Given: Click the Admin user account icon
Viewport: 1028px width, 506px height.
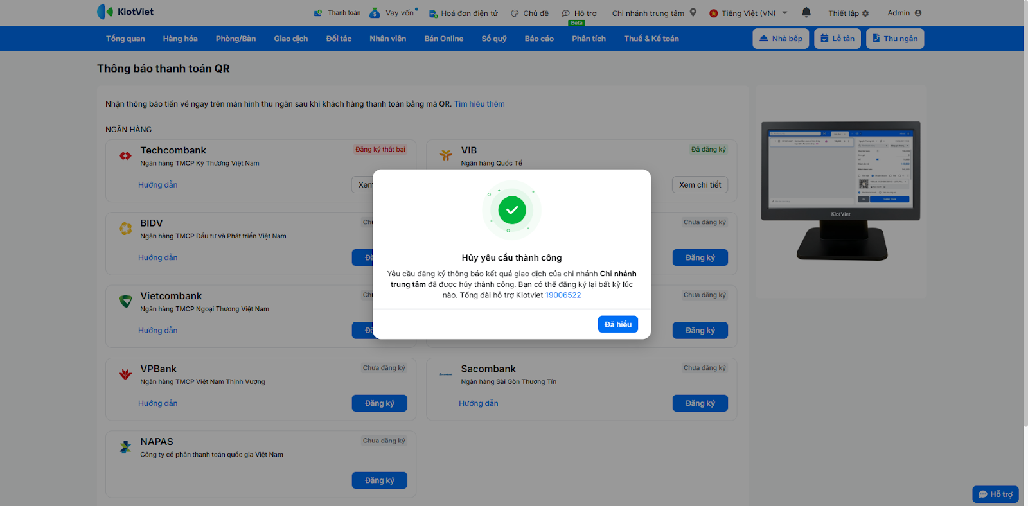Looking at the screenshot, I should click(x=918, y=13).
